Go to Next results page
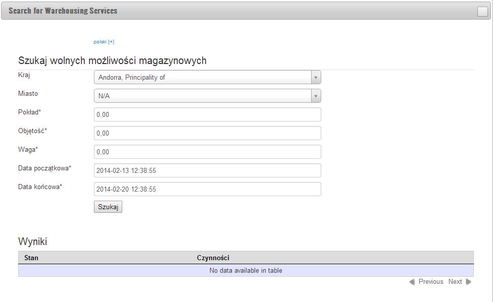Viewport: 493px width, 302px height. click(455, 282)
